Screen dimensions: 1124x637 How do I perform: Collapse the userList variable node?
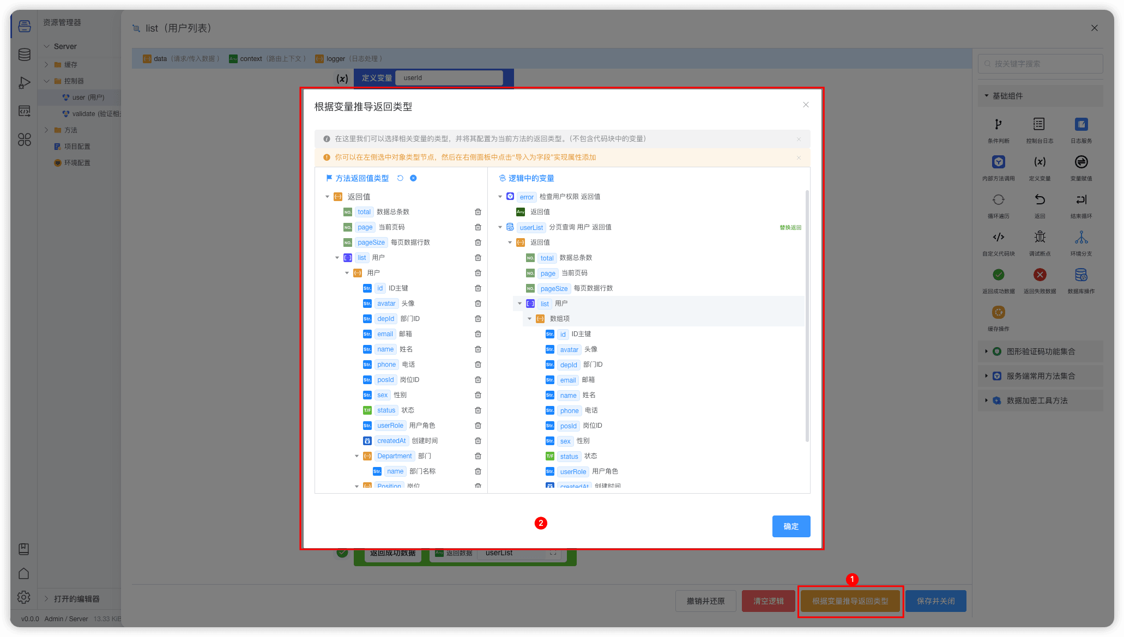[500, 227]
